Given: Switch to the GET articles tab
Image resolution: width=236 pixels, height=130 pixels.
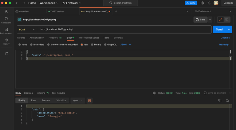Looking at the screenshot, I should [x=56, y=11].
